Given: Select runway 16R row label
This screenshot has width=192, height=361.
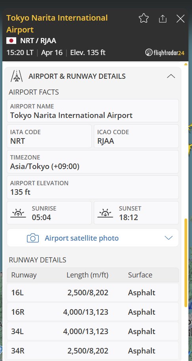Looking at the screenshot, I should pyautogui.click(x=18, y=312).
